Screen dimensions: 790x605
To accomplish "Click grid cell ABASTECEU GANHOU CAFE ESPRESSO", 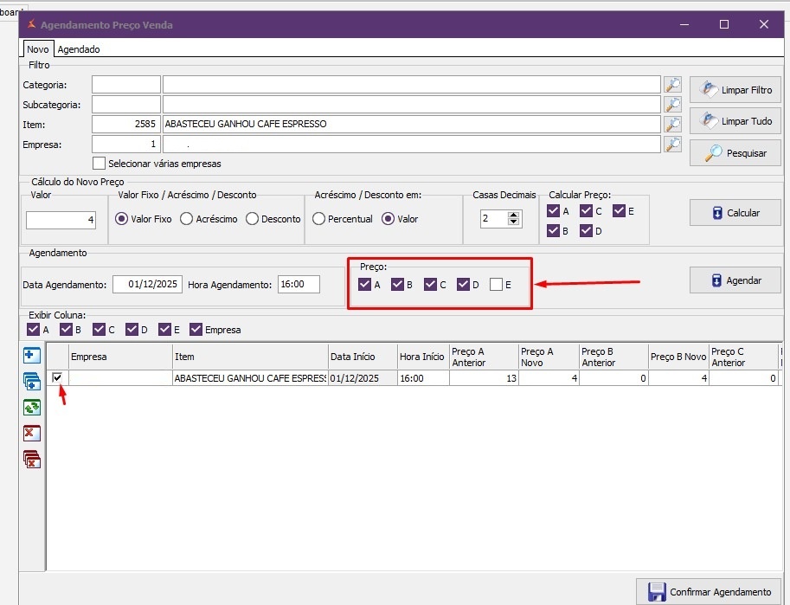I will pos(250,378).
